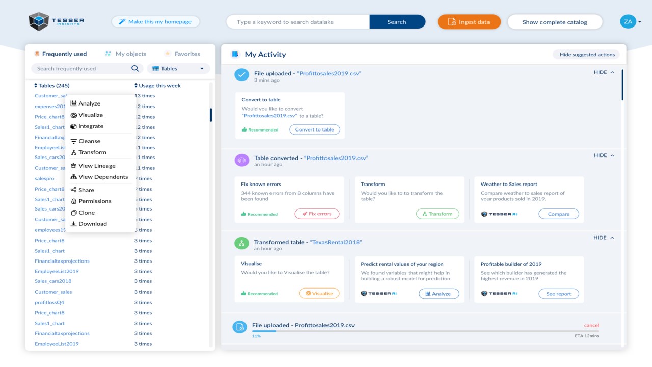Open "TexasRental2018" table link
Viewport: 652px width, 367px height.
pyautogui.click(x=336, y=242)
